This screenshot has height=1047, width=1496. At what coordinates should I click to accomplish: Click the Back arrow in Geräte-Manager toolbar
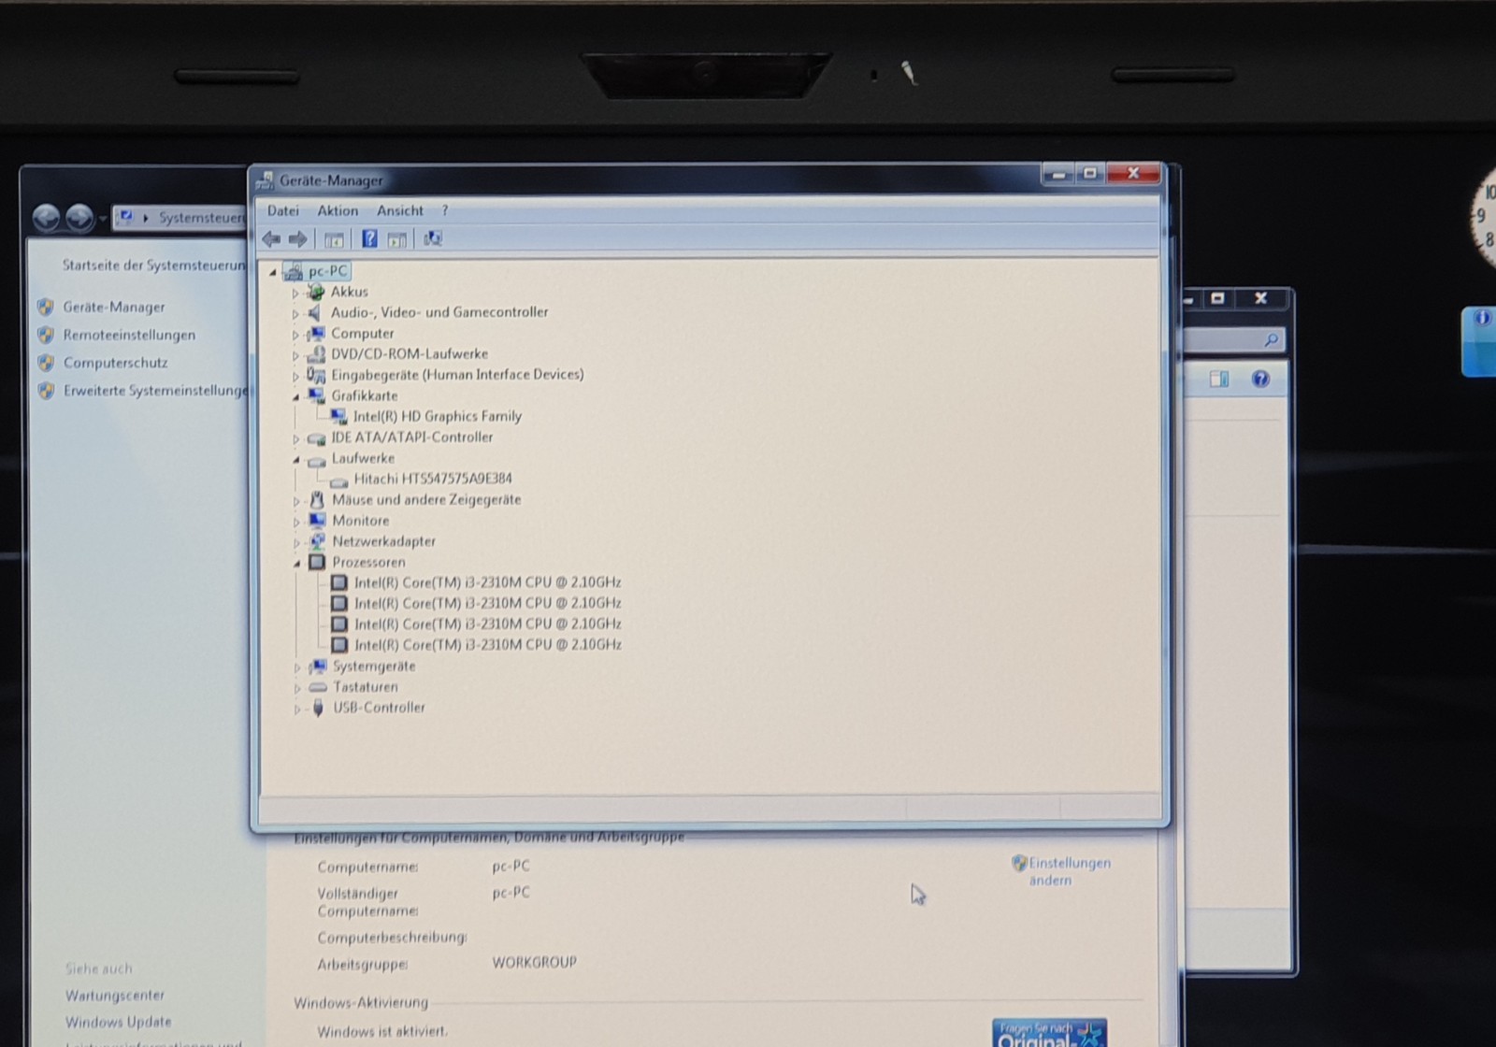[x=271, y=239]
